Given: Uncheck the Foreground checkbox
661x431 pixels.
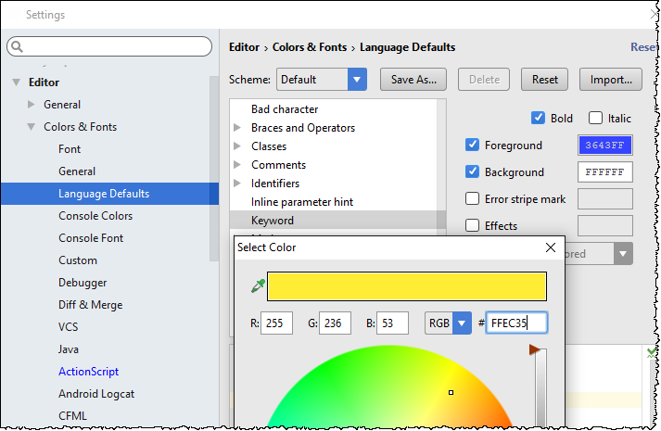Looking at the screenshot, I should tap(473, 146).
